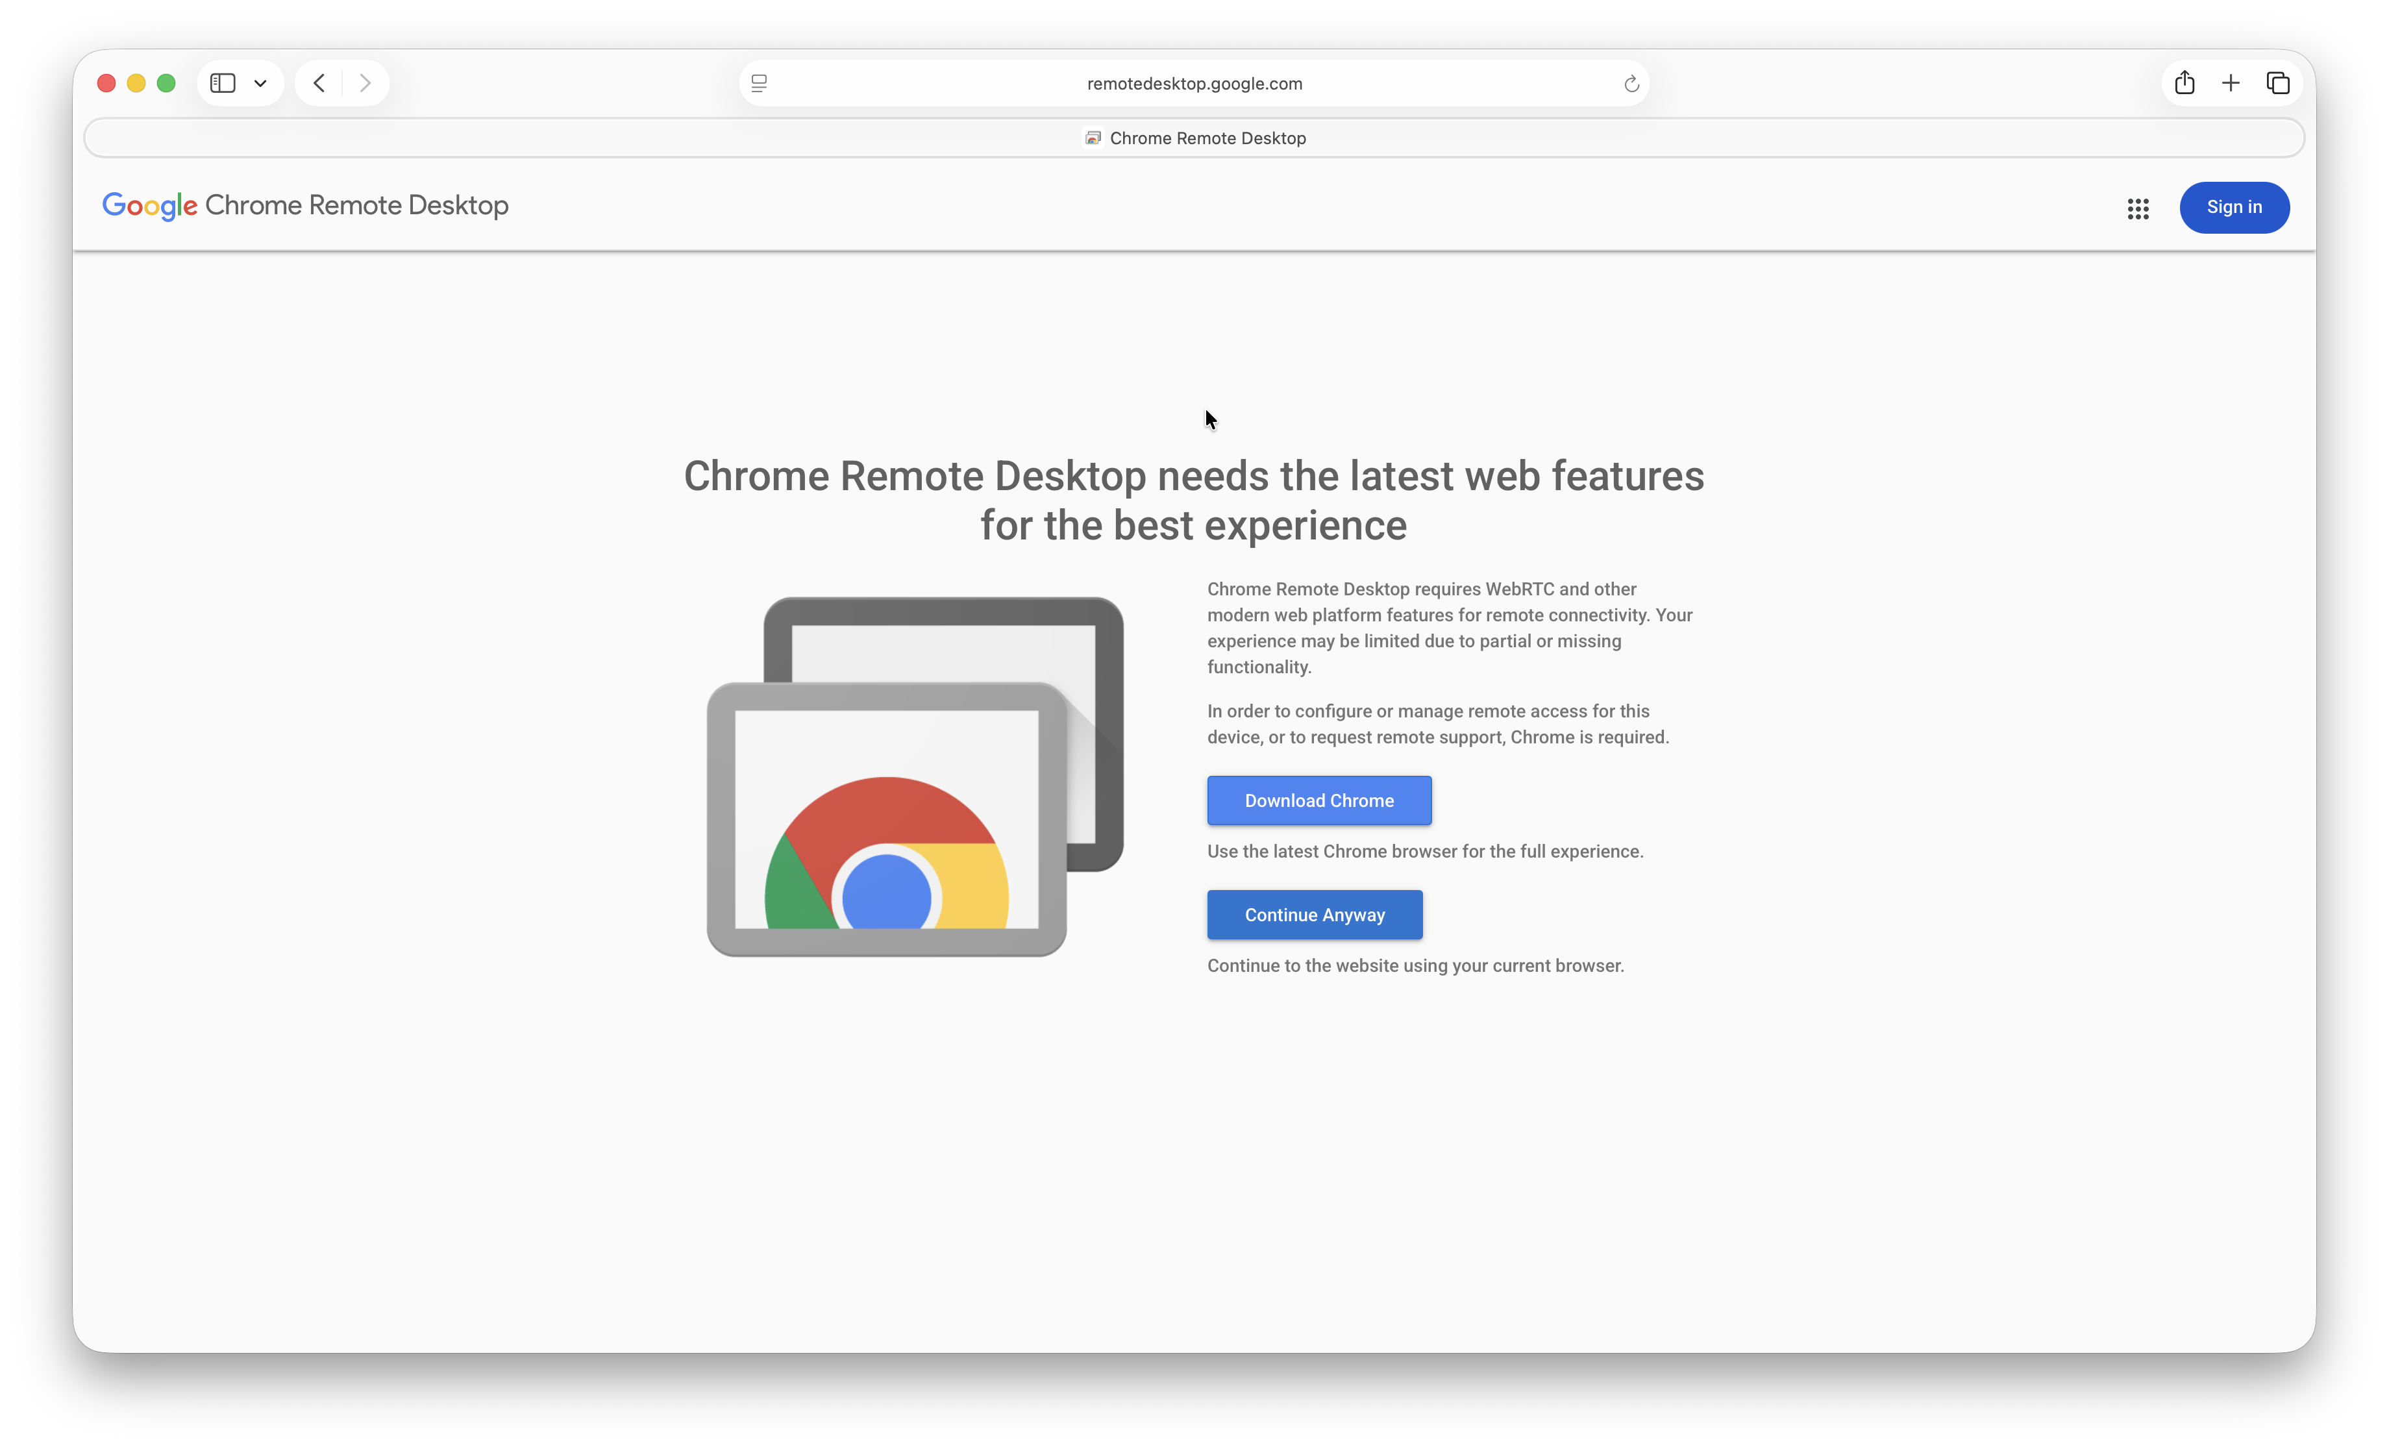This screenshot has height=1449, width=2389.
Task: Click the red close window button
Action: (x=106, y=83)
